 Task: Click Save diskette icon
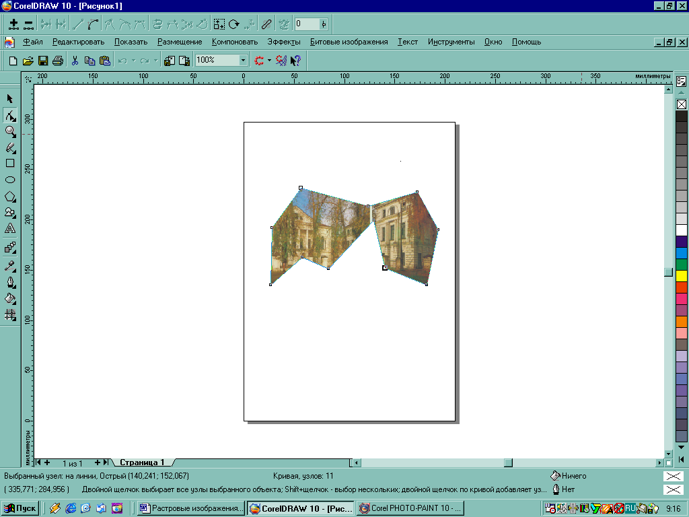pyautogui.click(x=43, y=61)
